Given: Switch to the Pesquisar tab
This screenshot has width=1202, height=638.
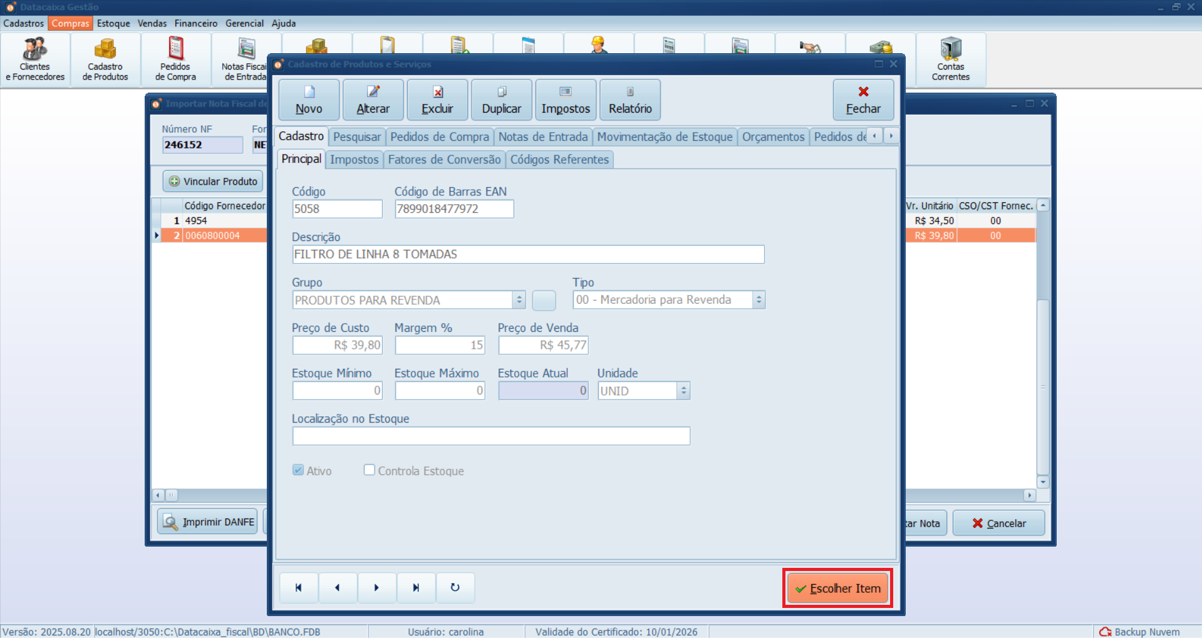Looking at the screenshot, I should tap(356, 136).
